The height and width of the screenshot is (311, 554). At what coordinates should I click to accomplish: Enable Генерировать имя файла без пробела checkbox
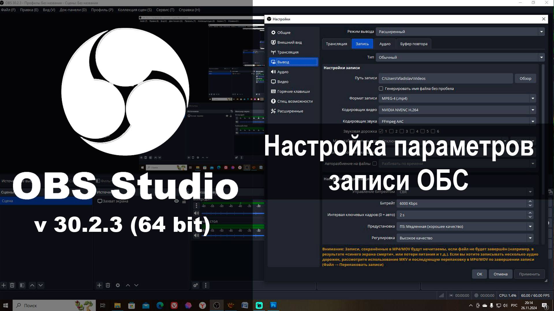(x=381, y=89)
